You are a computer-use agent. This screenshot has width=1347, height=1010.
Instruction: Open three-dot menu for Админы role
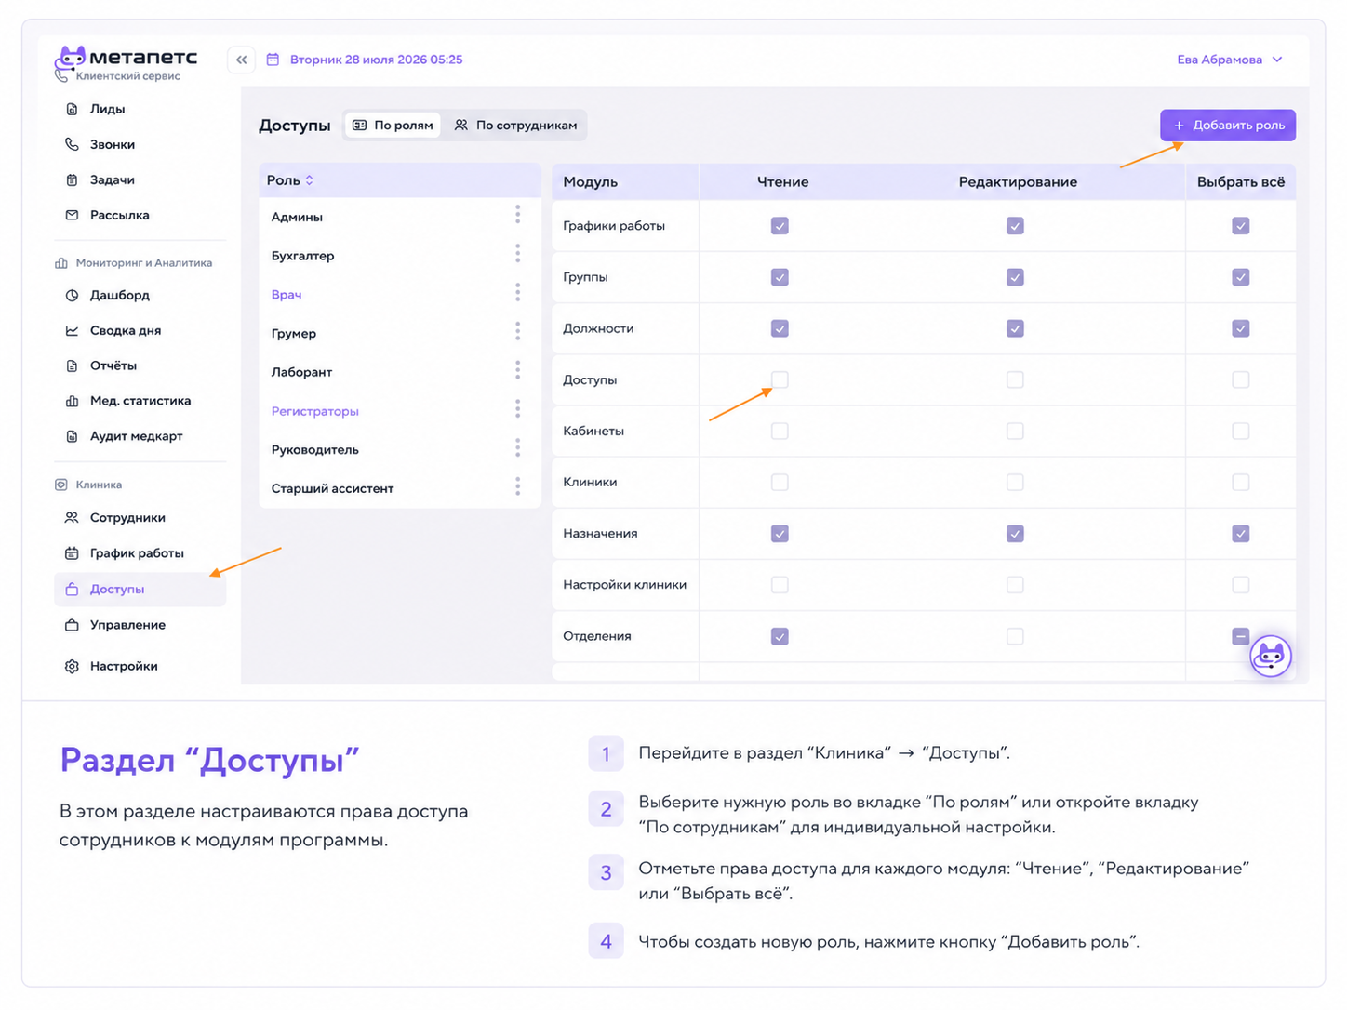(x=518, y=215)
